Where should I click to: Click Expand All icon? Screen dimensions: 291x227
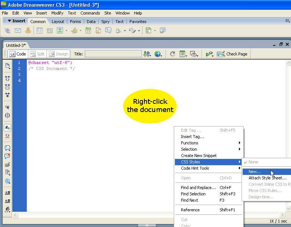[7, 95]
